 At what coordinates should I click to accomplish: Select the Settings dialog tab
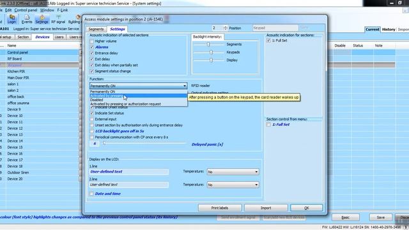118,29
